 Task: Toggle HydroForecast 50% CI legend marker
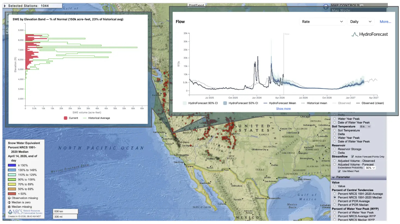click(225, 103)
